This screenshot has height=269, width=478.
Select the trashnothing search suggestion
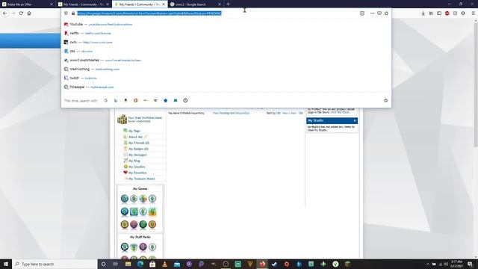pyautogui.click(x=226, y=69)
